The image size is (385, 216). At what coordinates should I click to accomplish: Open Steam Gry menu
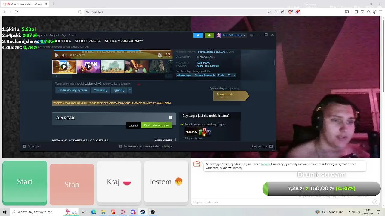point(64,35)
